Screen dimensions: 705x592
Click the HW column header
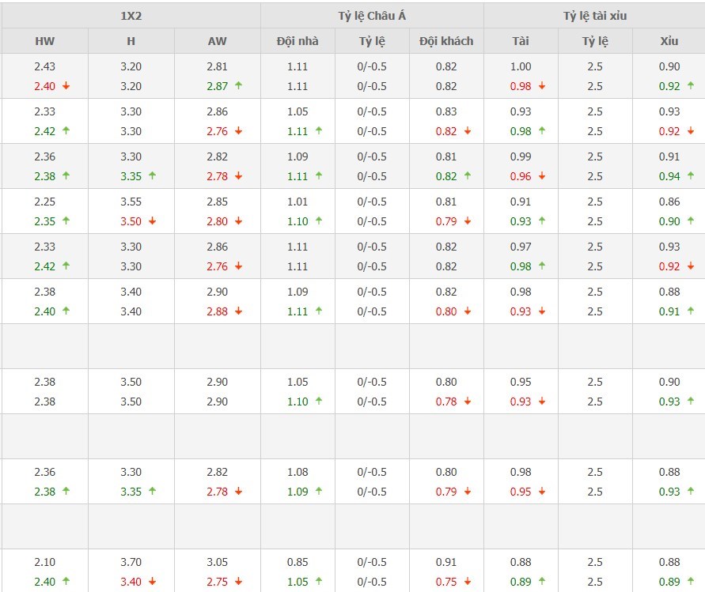(44, 41)
